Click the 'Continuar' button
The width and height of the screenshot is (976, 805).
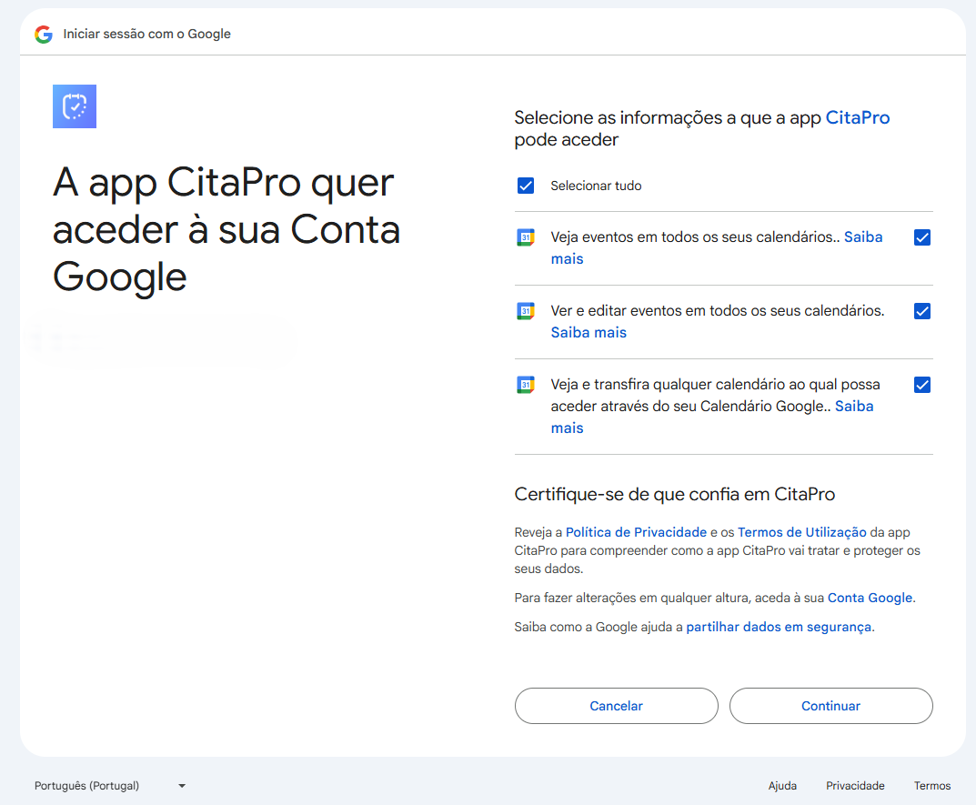point(831,706)
